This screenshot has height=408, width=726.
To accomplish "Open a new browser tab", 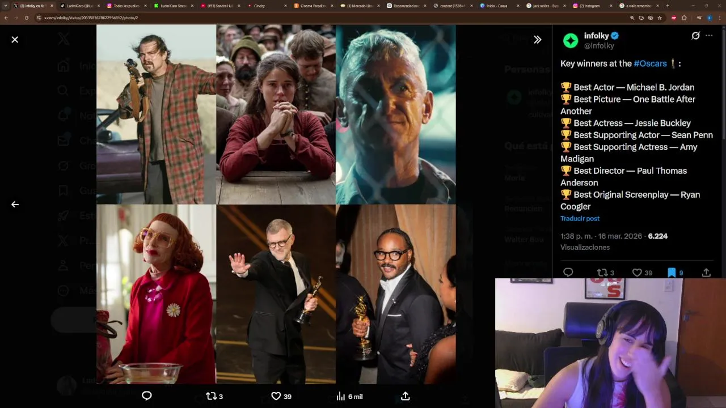I will [668, 6].
